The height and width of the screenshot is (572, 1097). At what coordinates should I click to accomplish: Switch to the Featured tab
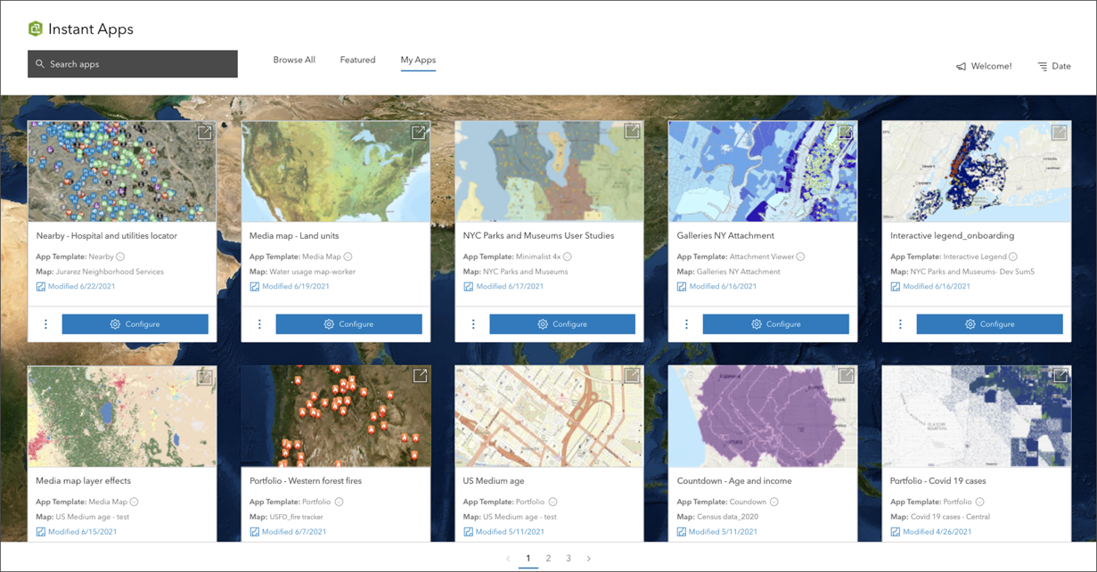(357, 60)
